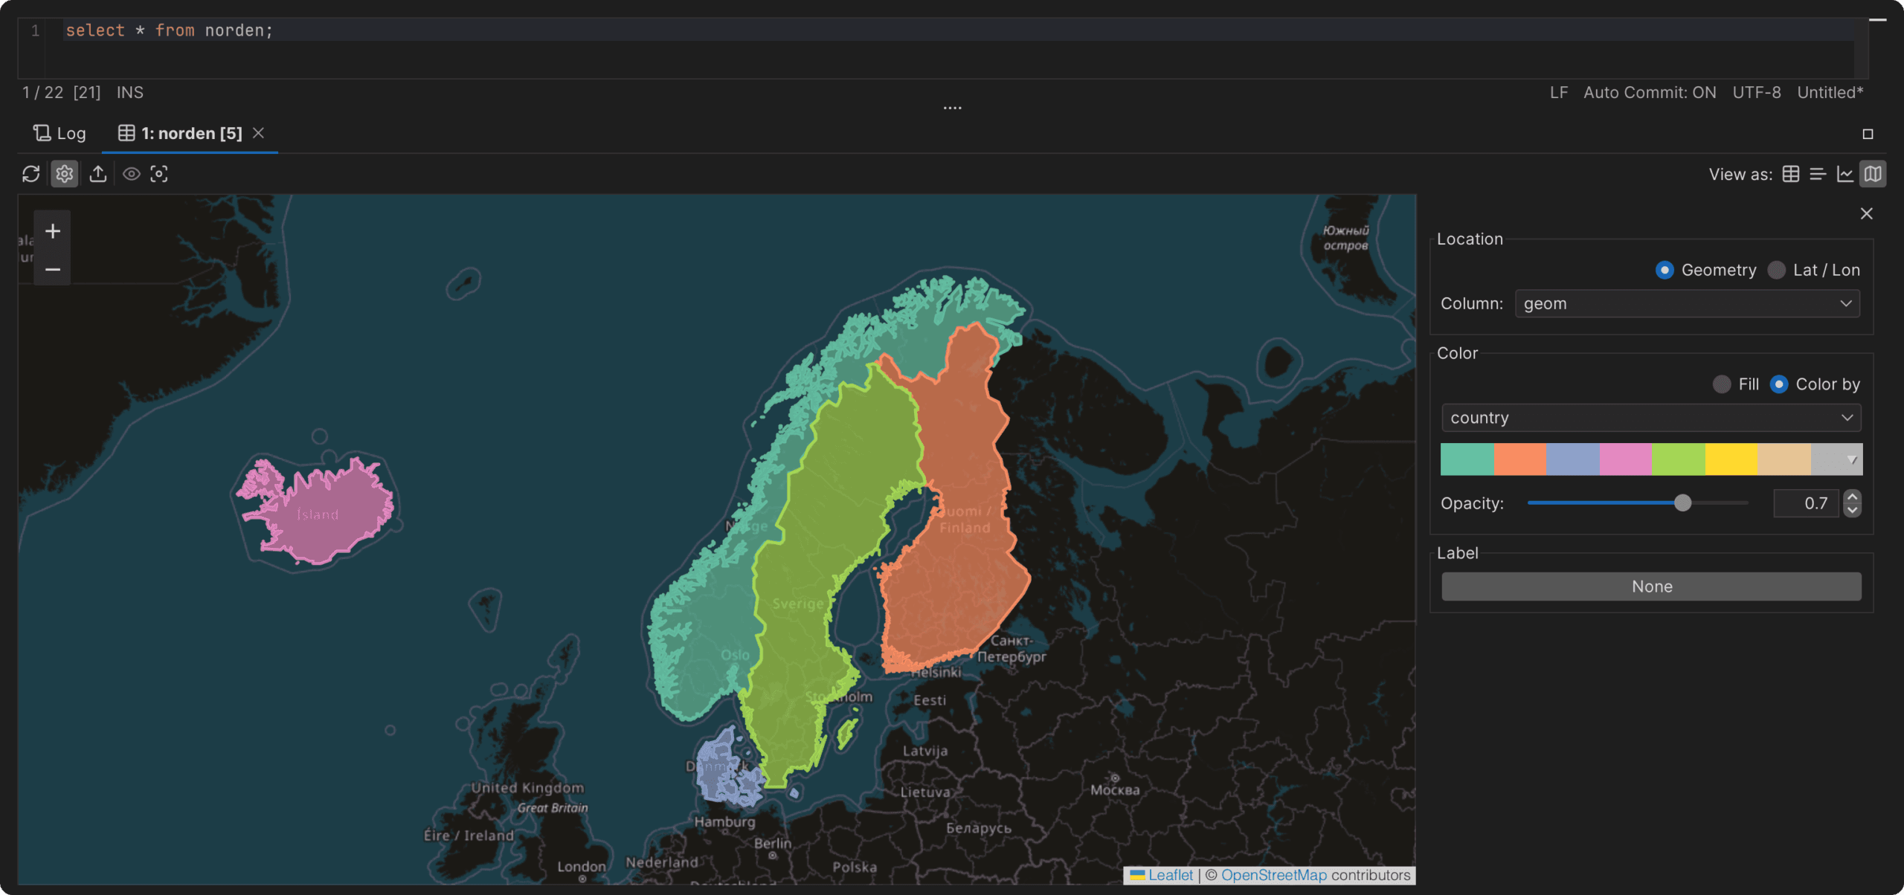Open the OpenStreetMap link
This screenshot has height=895, width=1904.
pos(1273,875)
